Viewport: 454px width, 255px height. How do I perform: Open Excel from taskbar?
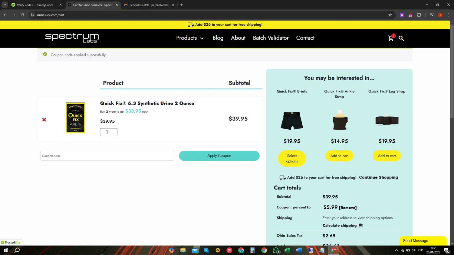pyautogui.click(x=287, y=250)
